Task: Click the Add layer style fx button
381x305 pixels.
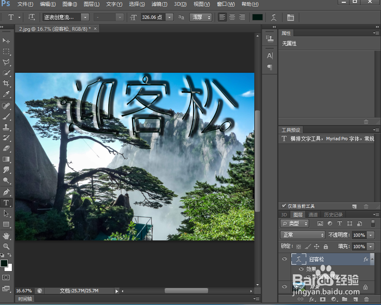Action: pyautogui.click(x=312, y=299)
